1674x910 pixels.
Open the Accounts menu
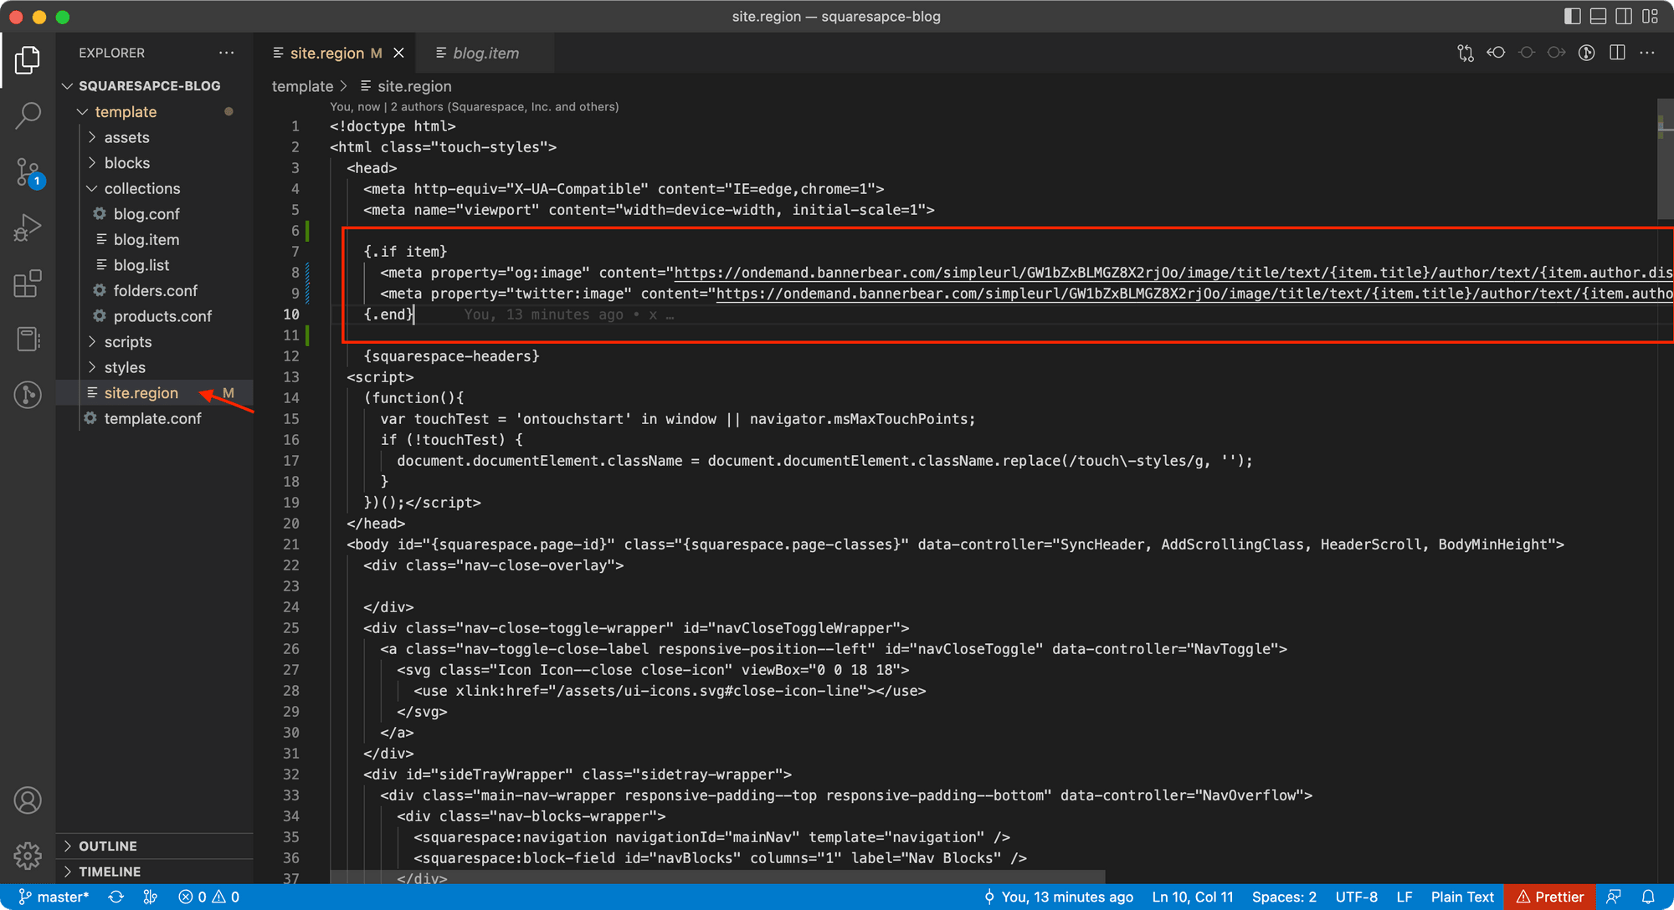(x=28, y=800)
